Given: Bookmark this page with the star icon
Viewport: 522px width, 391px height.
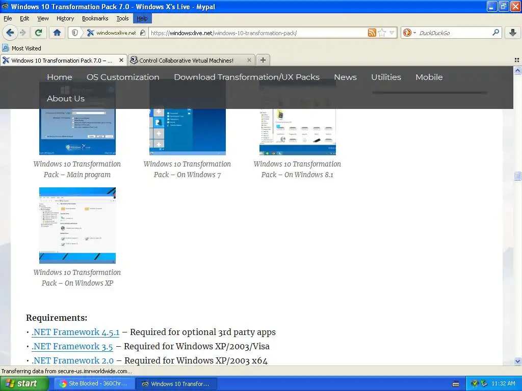Looking at the screenshot, I should pyautogui.click(x=382, y=33).
